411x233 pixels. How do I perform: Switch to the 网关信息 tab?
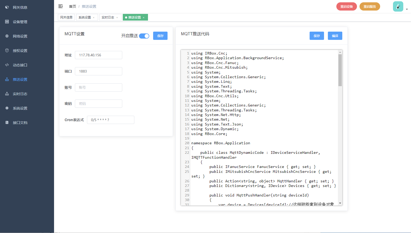point(66,17)
